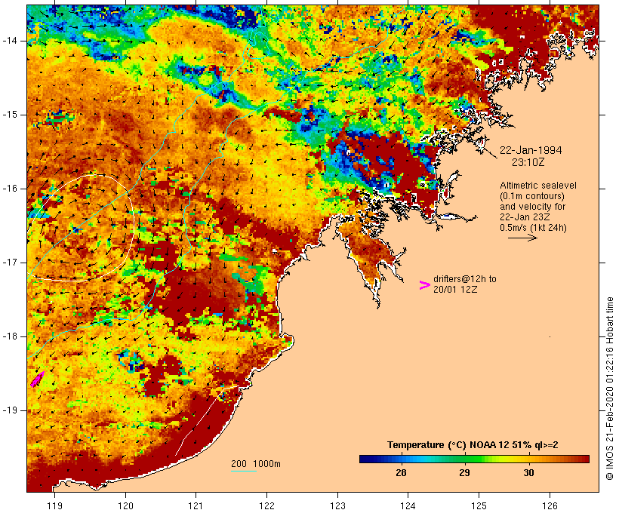Image resolution: width=619 pixels, height=513 pixels.
Task: Click the '0.5m/s (1kt 24h)' label
Action: click(534, 228)
